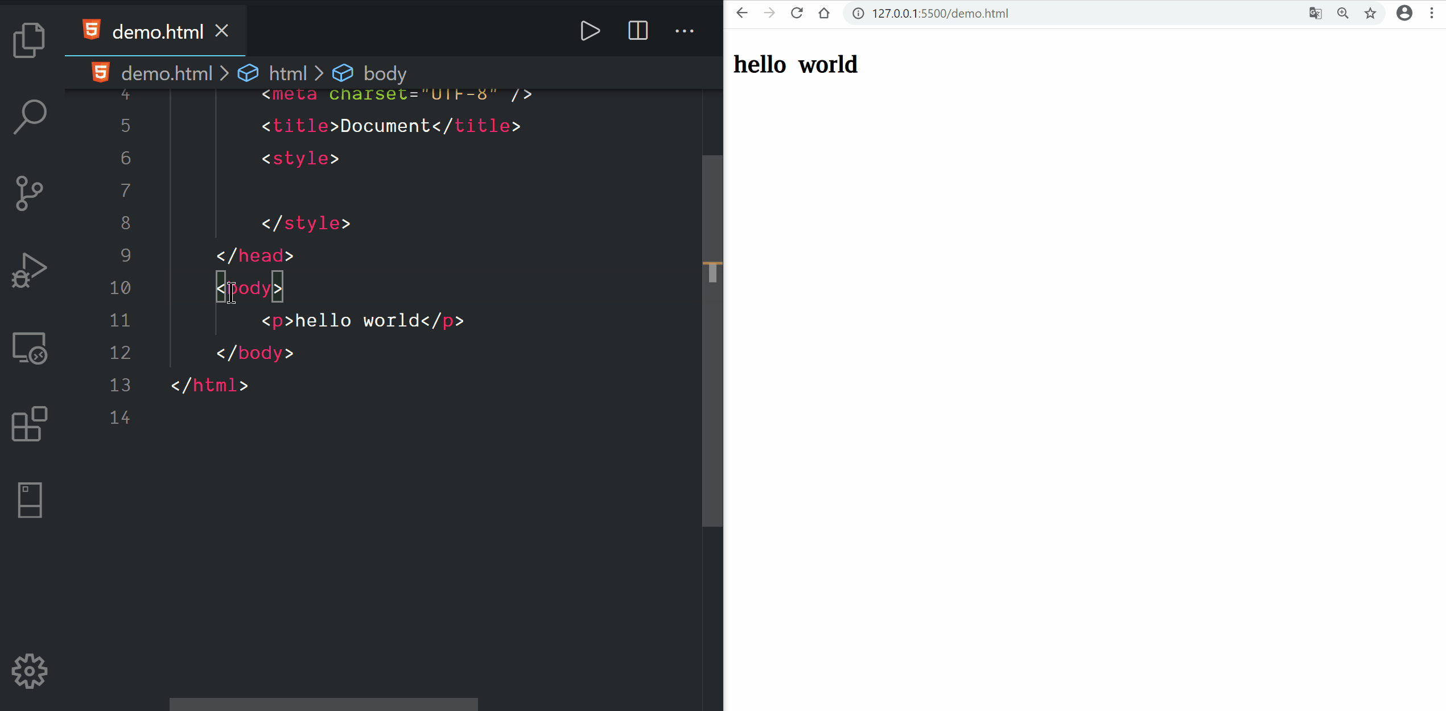Select the demo.html editor tab

(157, 32)
